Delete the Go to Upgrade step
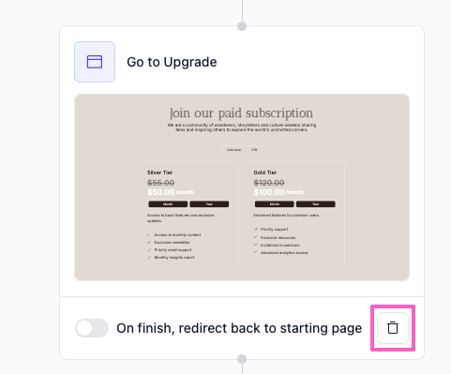The image size is (451, 374). pos(393,328)
